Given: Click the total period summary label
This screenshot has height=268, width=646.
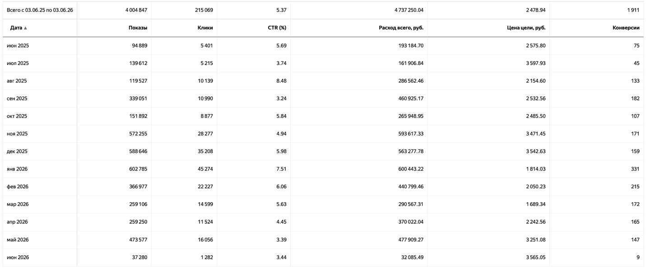Looking at the screenshot, I should pyautogui.click(x=40, y=10).
